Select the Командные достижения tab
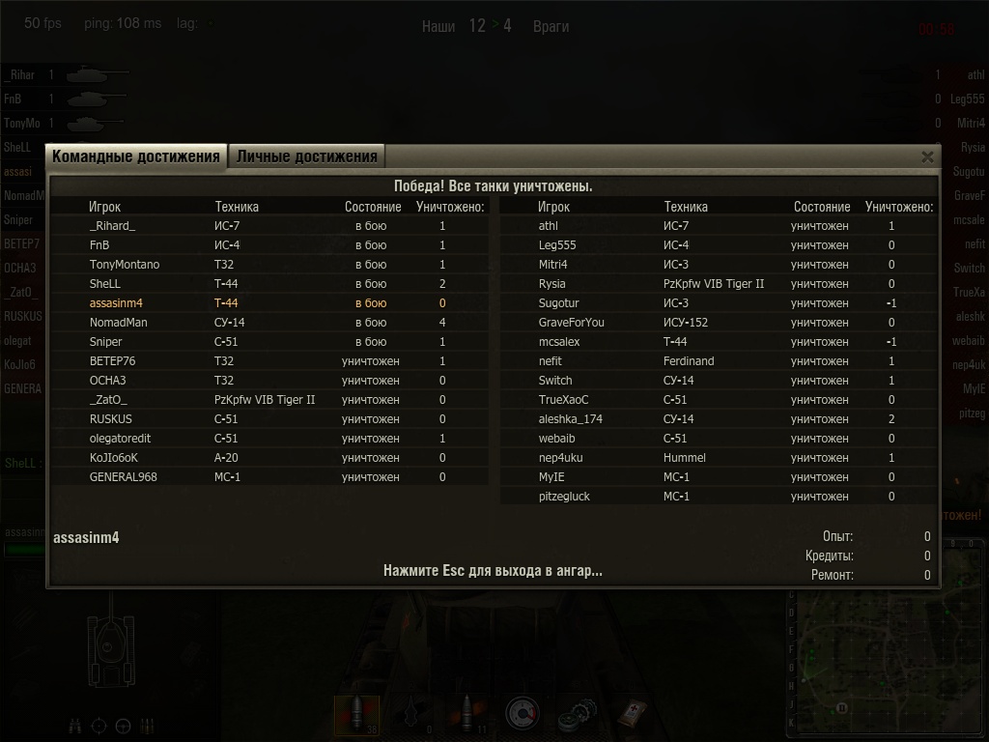 pyautogui.click(x=135, y=157)
